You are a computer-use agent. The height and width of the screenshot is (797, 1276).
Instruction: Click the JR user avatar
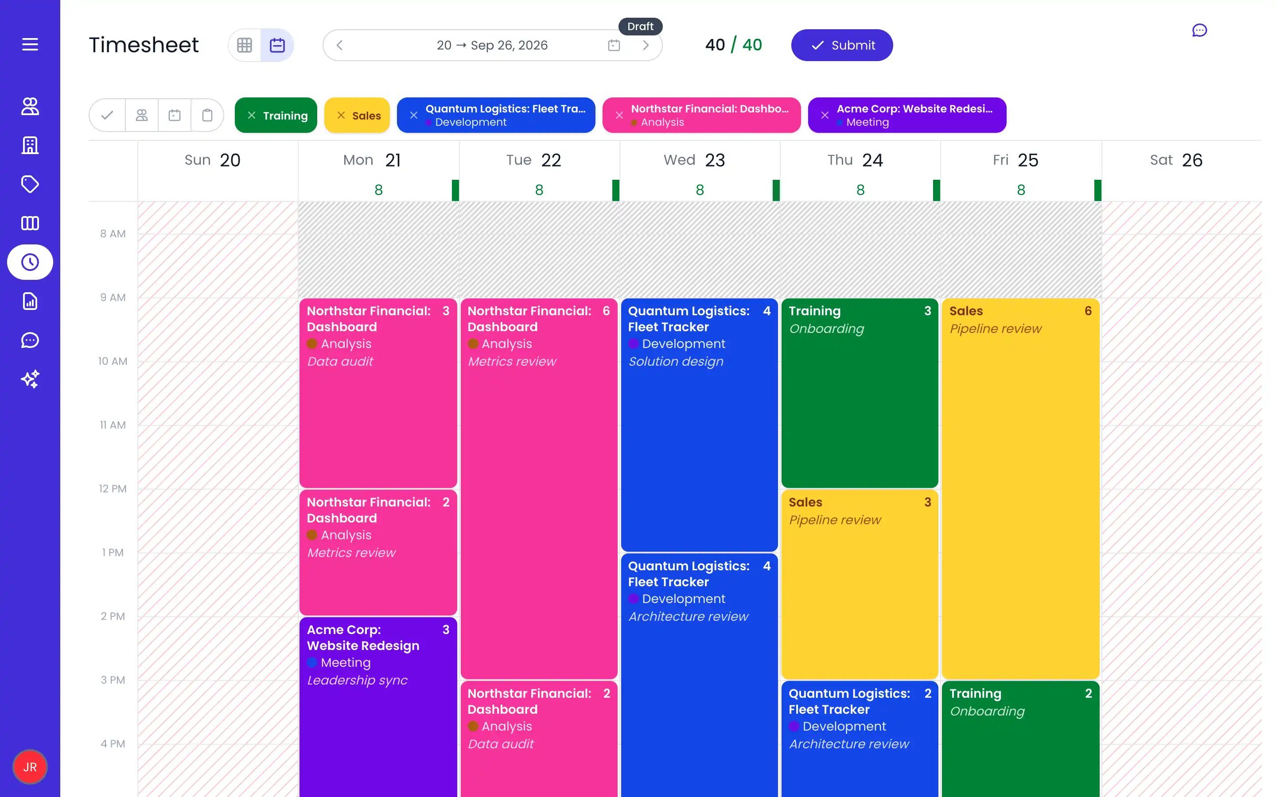tap(30, 767)
